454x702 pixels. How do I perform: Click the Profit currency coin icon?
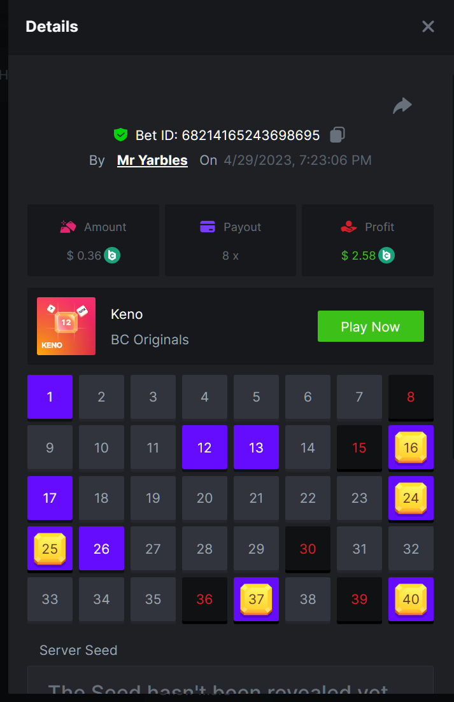[x=387, y=255]
